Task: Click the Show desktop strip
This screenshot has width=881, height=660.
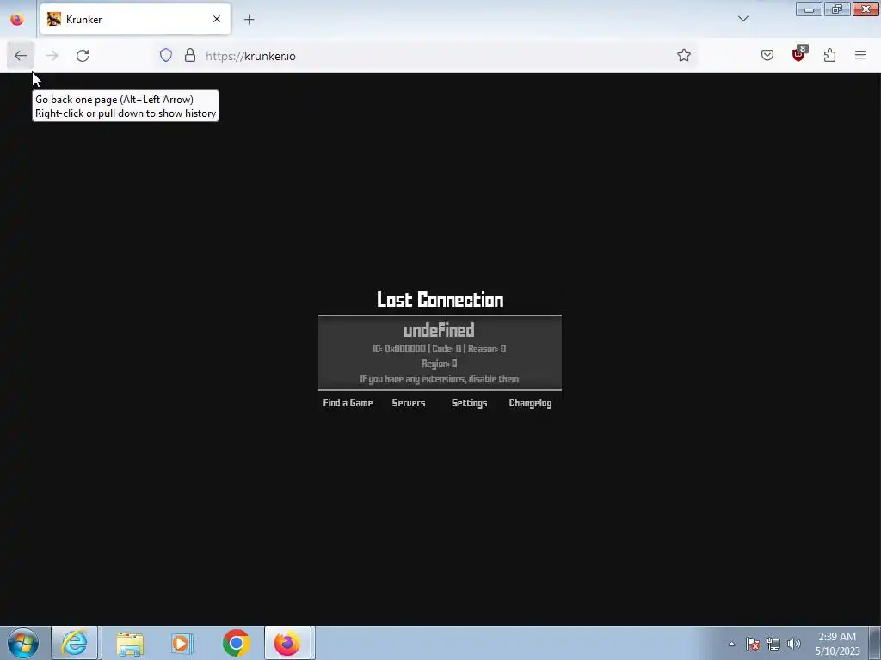Action: [875, 643]
